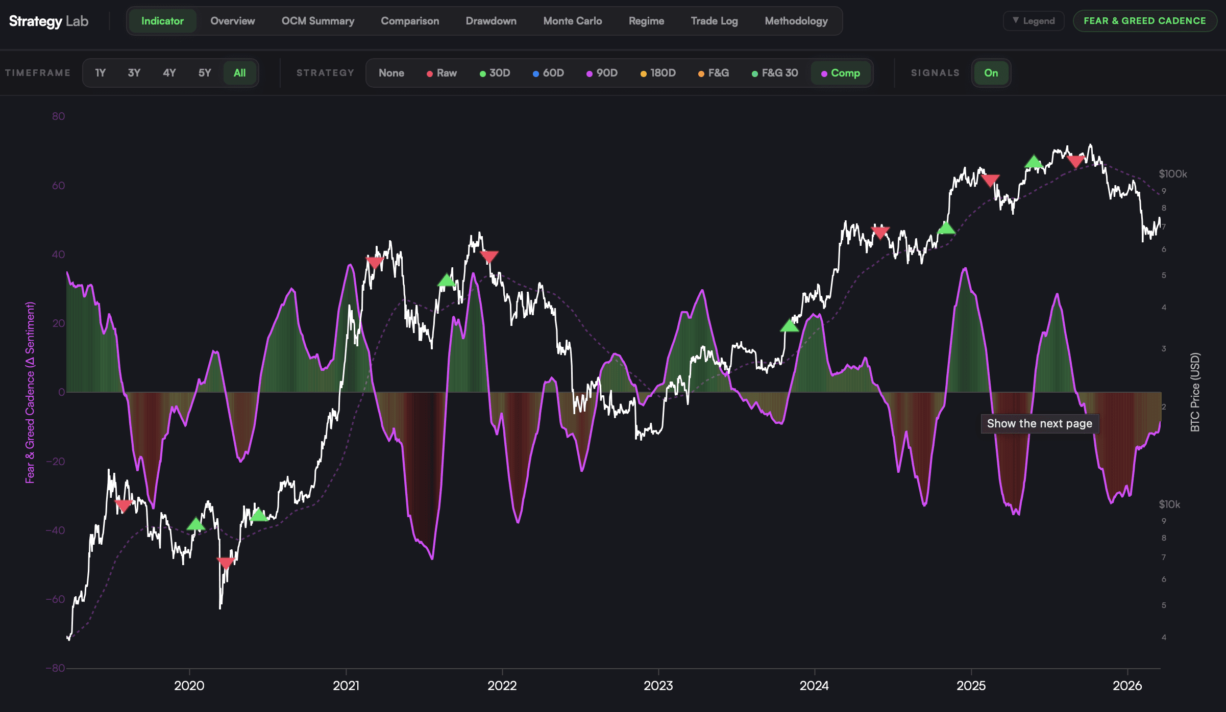View the Methodology tab
Image resolution: width=1226 pixels, height=712 pixels.
pyautogui.click(x=796, y=21)
